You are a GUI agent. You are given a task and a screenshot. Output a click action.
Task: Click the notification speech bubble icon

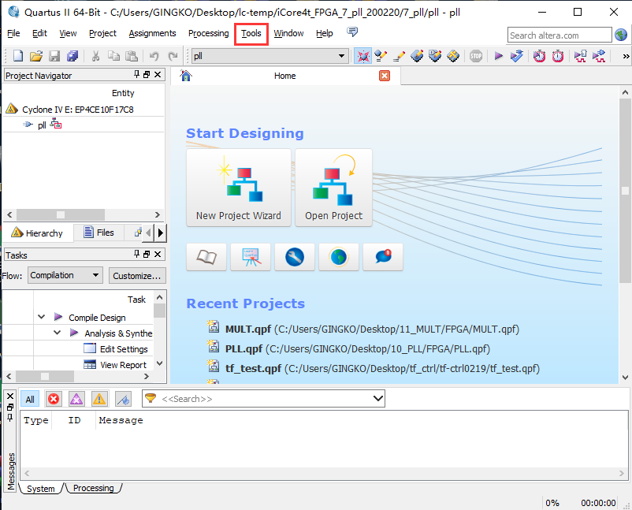pyautogui.click(x=383, y=256)
